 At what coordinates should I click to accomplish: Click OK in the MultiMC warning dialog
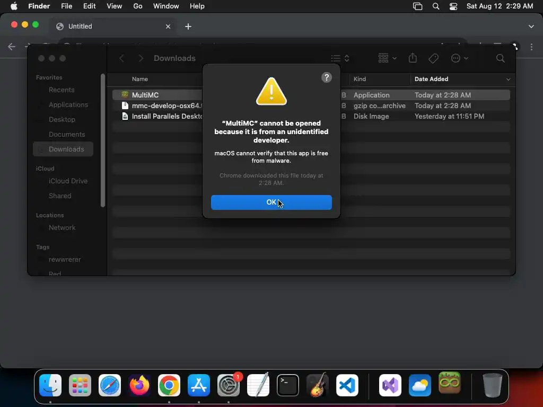(x=271, y=202)
